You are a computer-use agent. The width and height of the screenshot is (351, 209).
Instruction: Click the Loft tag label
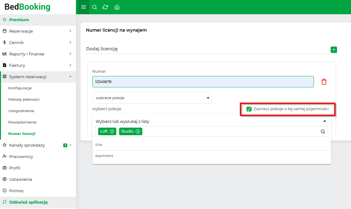(104, 131)
